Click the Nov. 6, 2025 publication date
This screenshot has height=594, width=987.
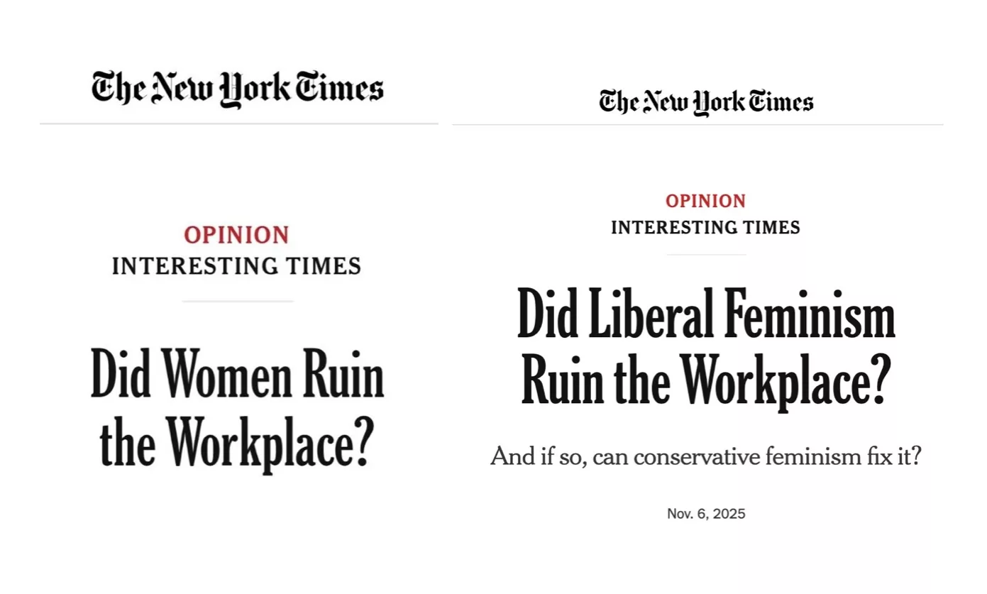[706, 514]
